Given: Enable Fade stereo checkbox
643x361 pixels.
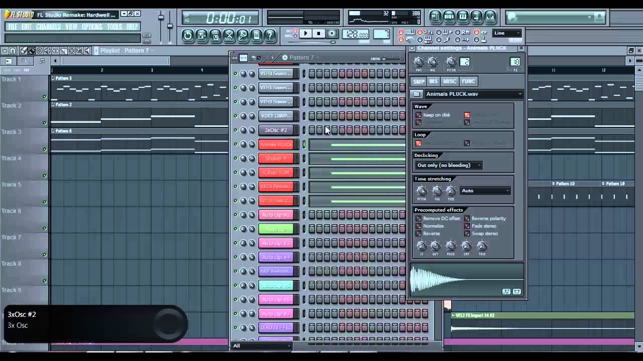Looking at the screenshot, I should [467, 226].
